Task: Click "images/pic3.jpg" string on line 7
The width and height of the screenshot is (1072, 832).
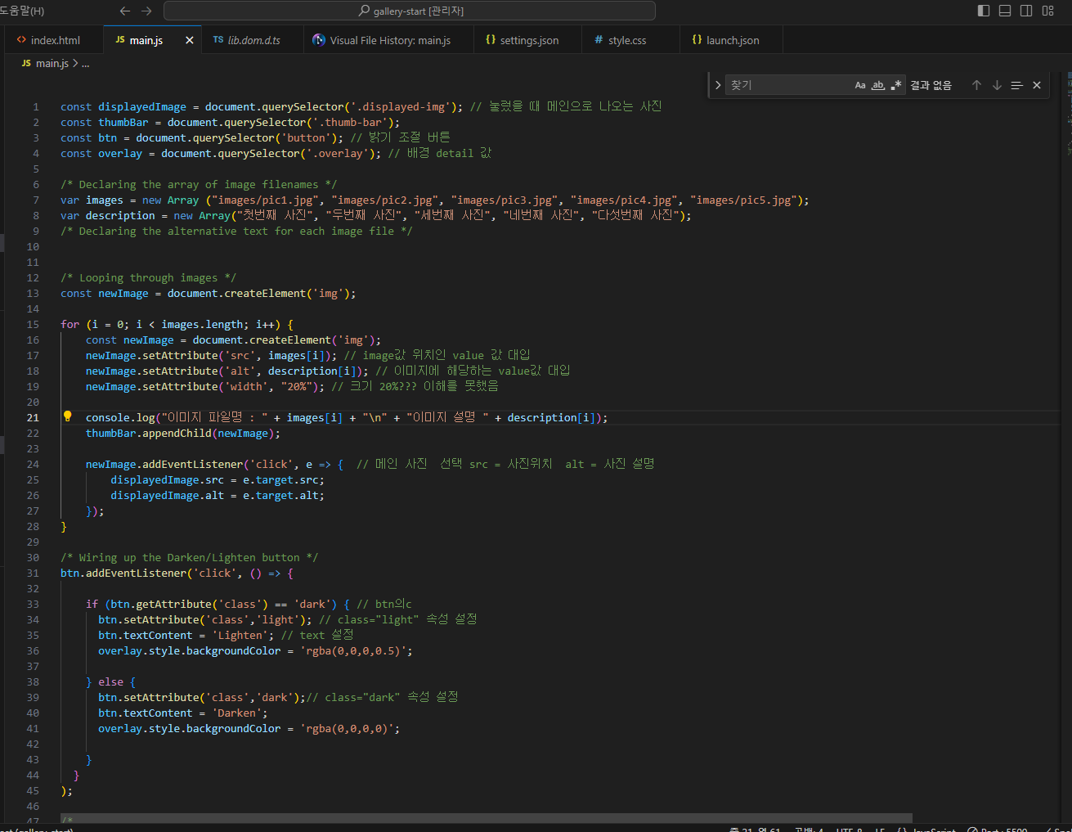Action: pyautogui.click(x=505, y=200)
